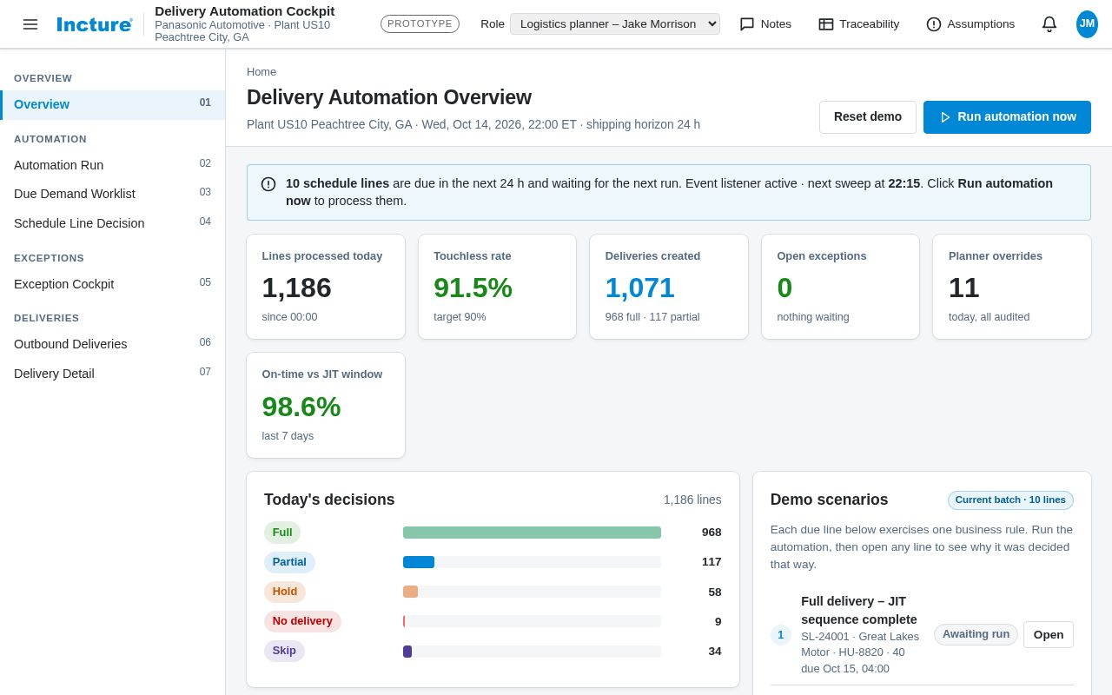Click the PROTOTYPE badge

click(420, 24)
